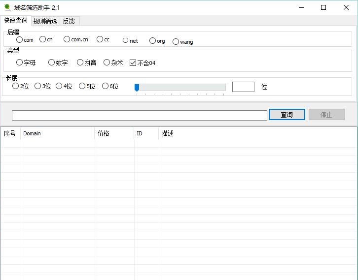Sort by the 序号 column header
Screen dimensions: 358x280
[x=10, y=133]
